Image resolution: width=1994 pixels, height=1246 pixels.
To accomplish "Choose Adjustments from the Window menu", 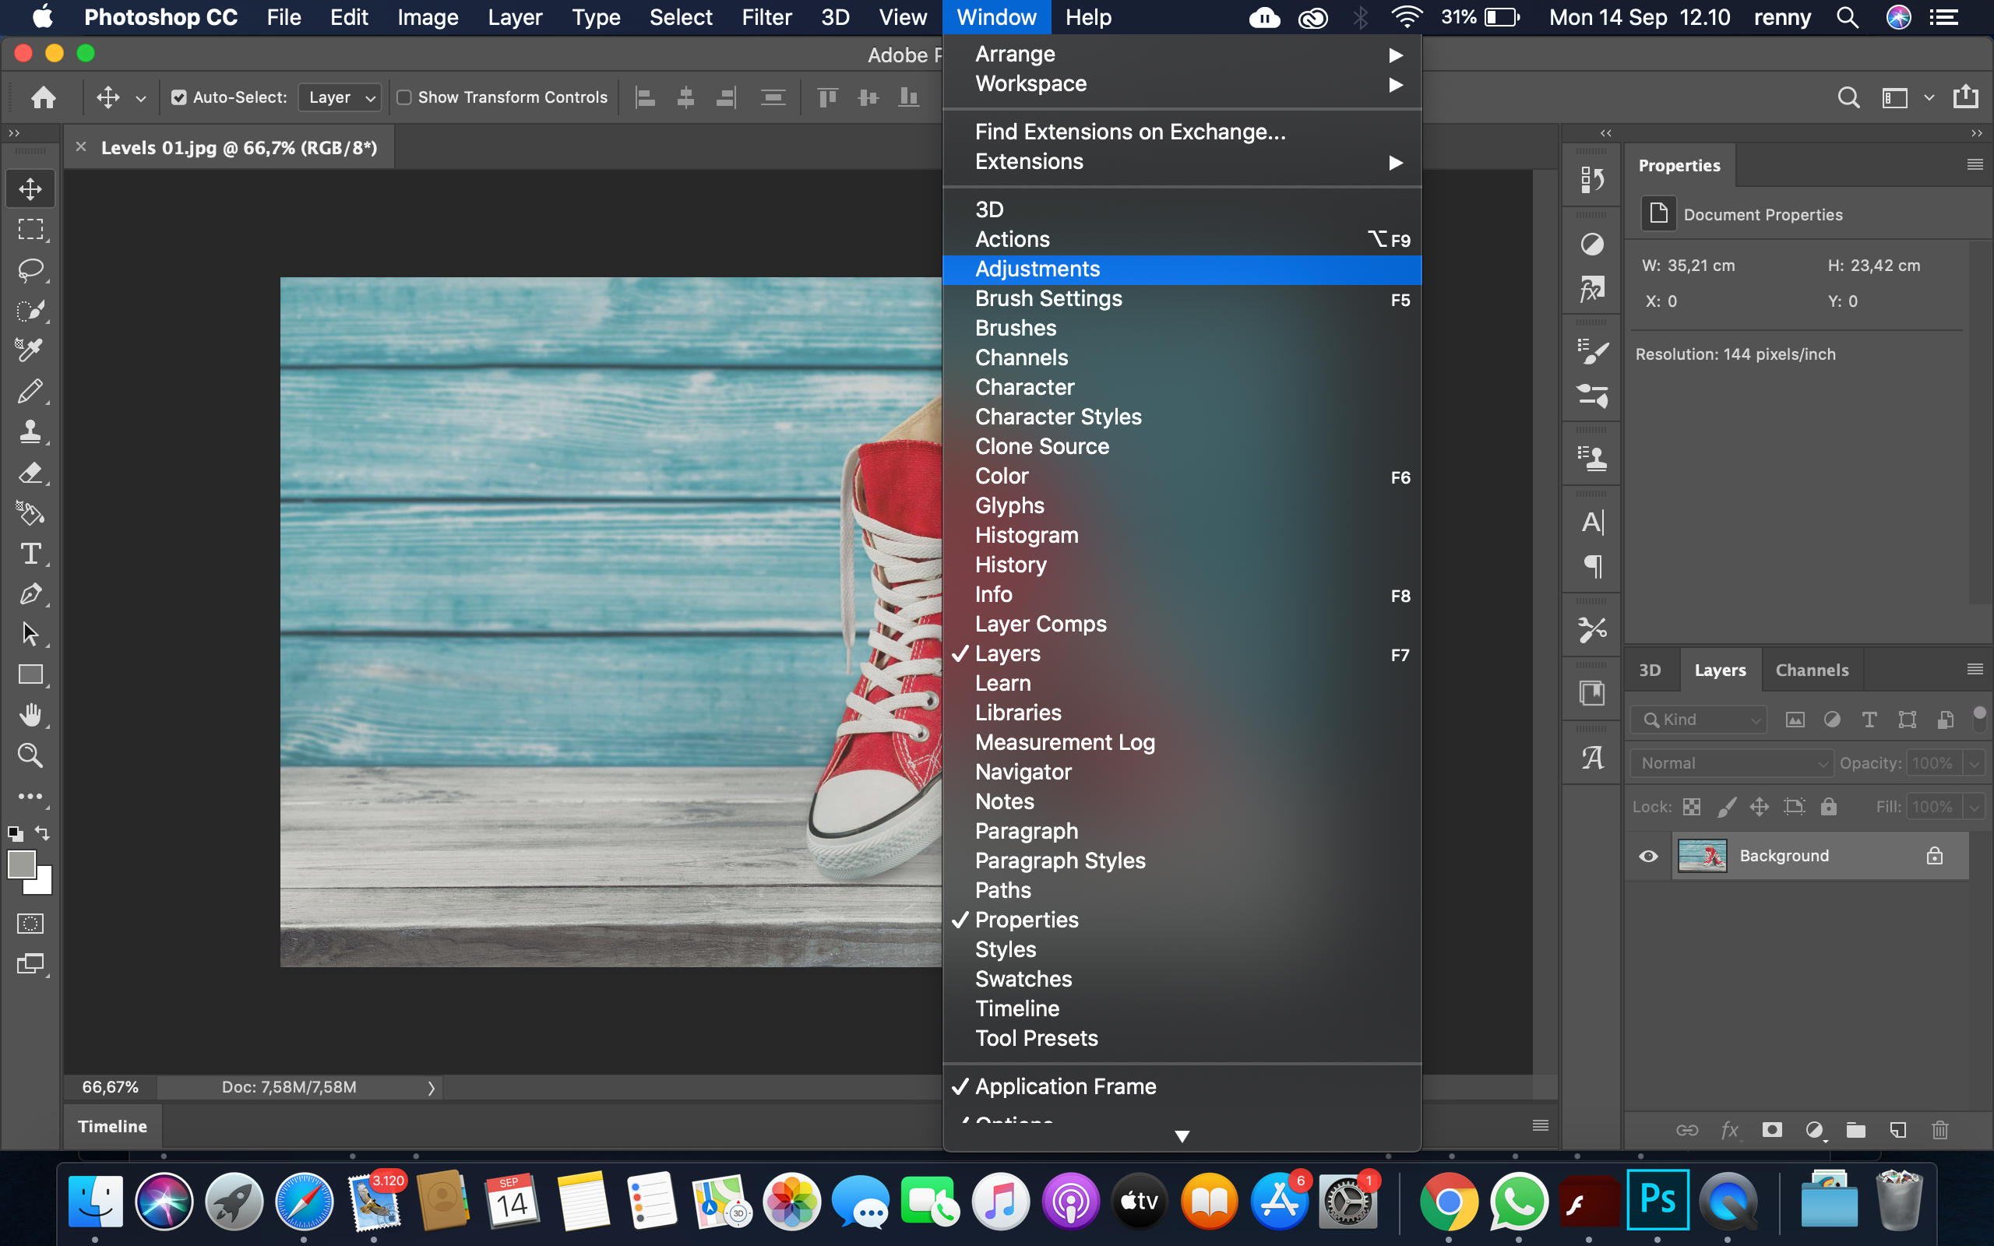I will click(1182, 269).
